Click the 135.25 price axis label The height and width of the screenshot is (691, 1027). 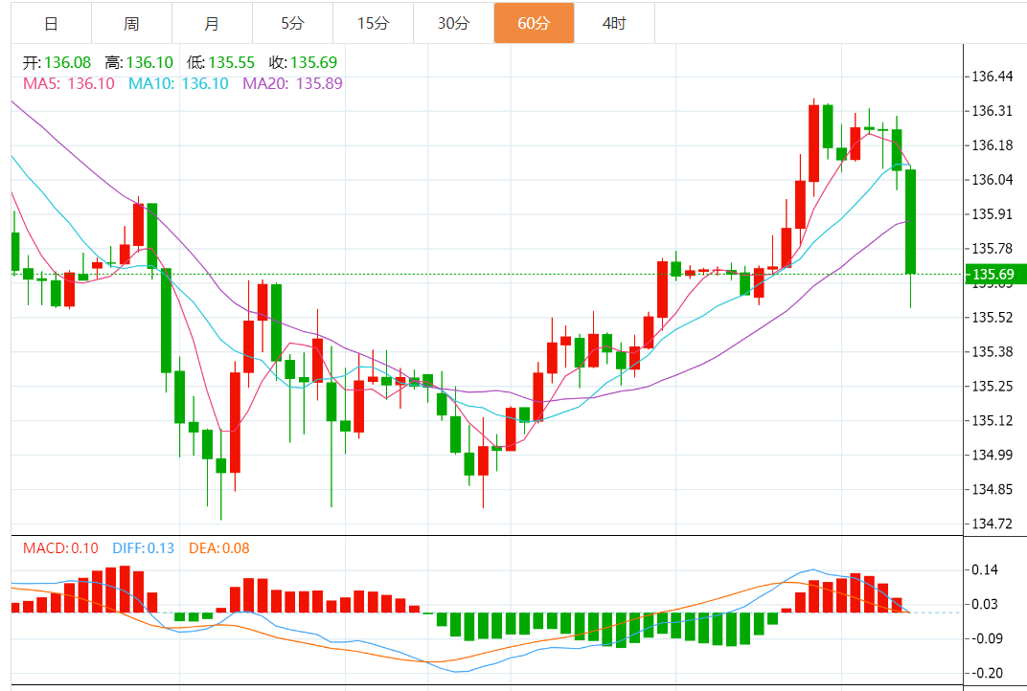993,386
